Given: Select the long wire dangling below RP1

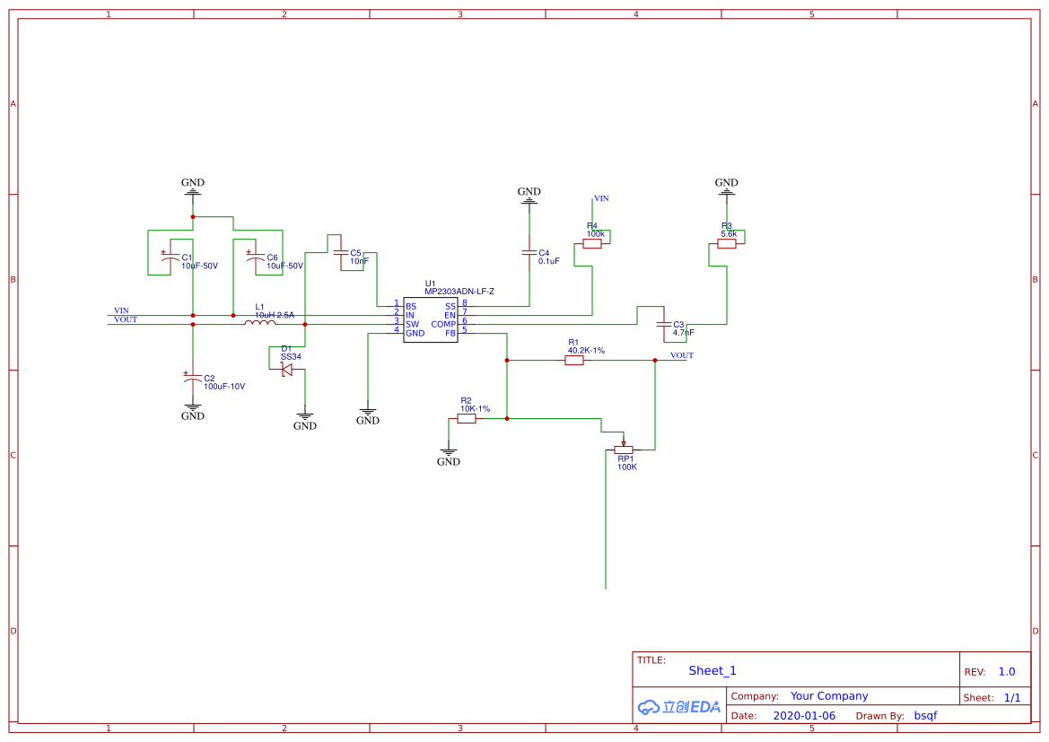Looking at the screenshot, I should tap(606, 519).
